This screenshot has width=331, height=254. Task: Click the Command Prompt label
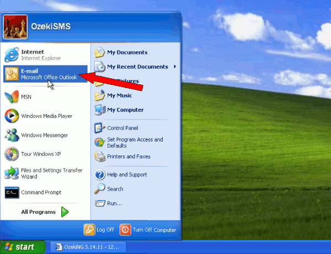(41, 192)
